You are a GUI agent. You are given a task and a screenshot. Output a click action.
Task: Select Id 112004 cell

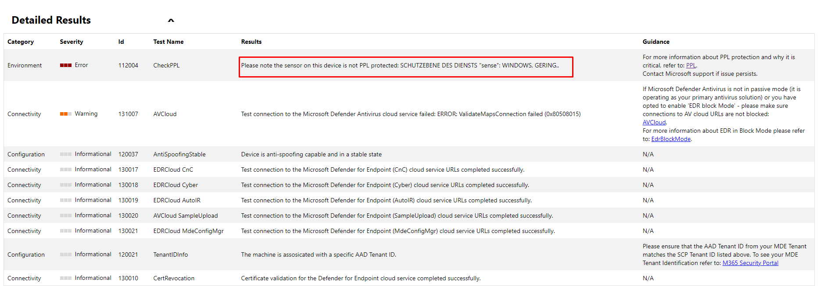click(x=128, y=65)
